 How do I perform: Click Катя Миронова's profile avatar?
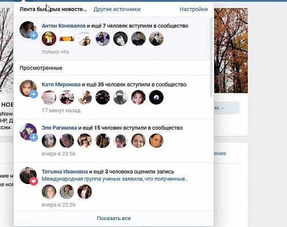[x=28, y=88]
